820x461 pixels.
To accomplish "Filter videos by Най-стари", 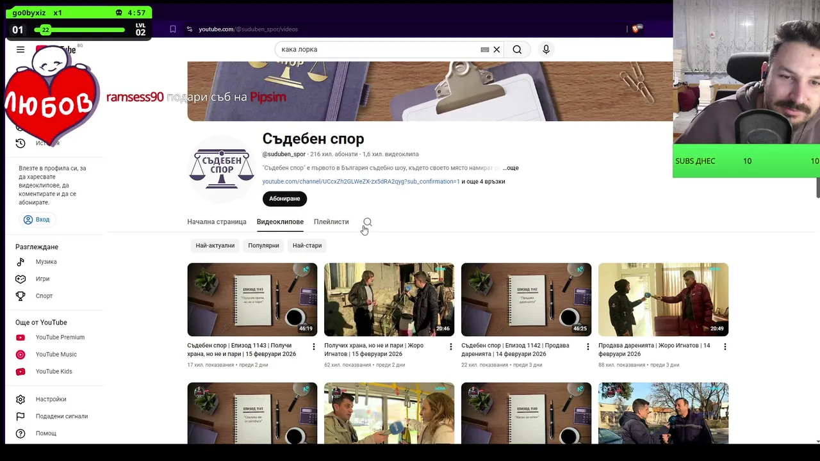I will pyautogui.click(x=307, y=245).
